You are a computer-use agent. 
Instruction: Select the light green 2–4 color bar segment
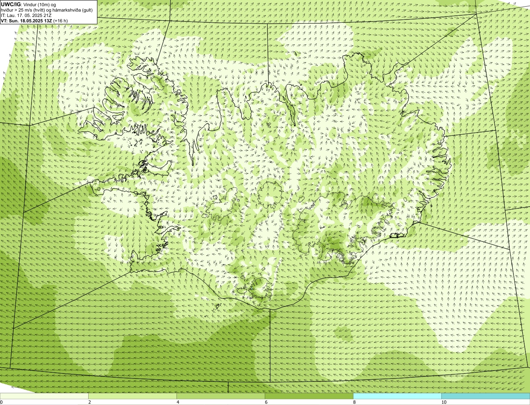[132, 396]
